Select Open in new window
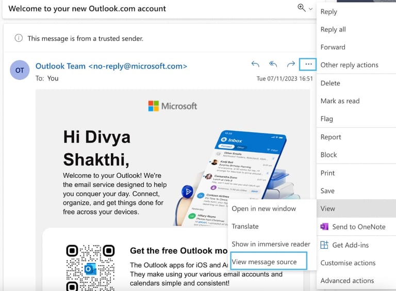 [272, 208]
